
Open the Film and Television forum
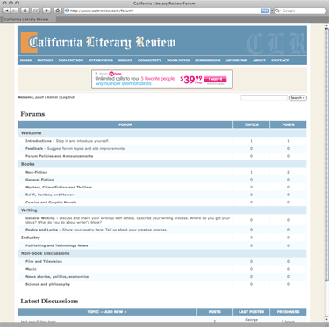coord(44,261)
